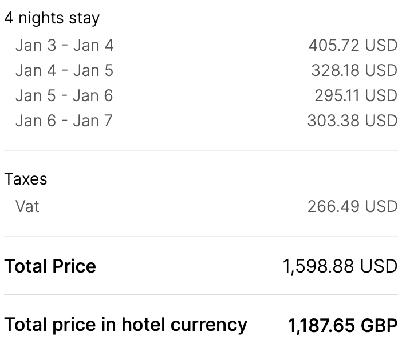Select the Jan 5 - Jan 6 date row
This screenshot has width=410, height=344.
[x=65, y=95]
